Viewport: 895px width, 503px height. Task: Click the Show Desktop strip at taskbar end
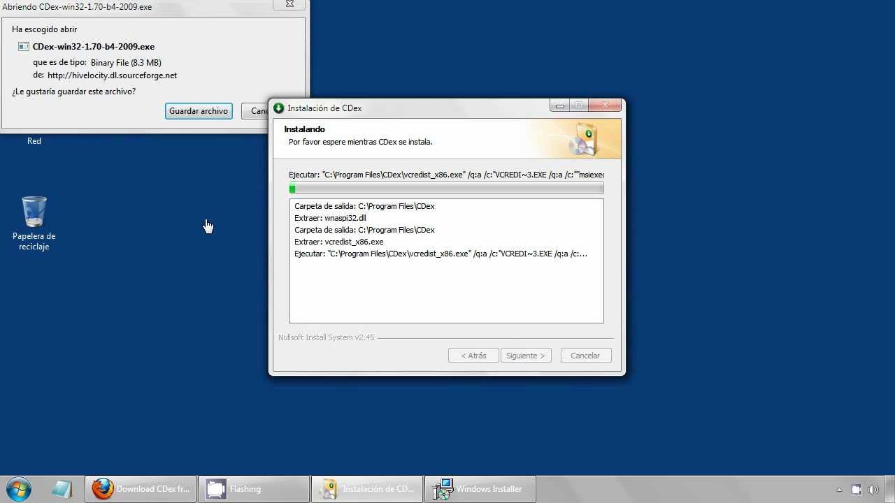pos(890,488)
